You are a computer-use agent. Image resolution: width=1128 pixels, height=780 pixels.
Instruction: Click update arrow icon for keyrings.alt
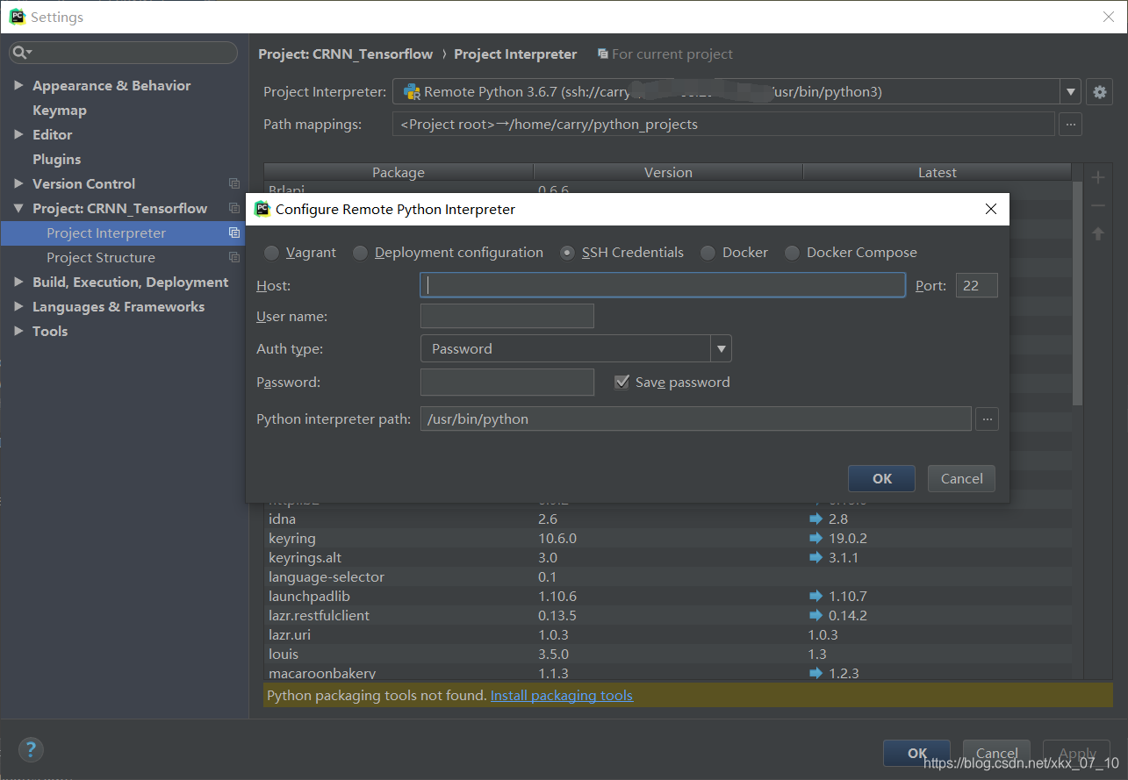816,557
